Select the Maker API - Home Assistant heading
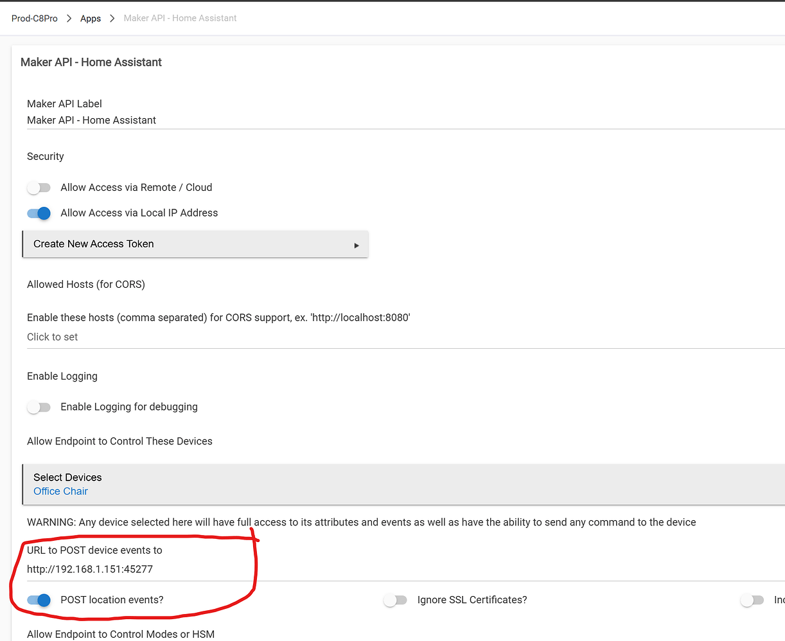 [x=91, y=62]
